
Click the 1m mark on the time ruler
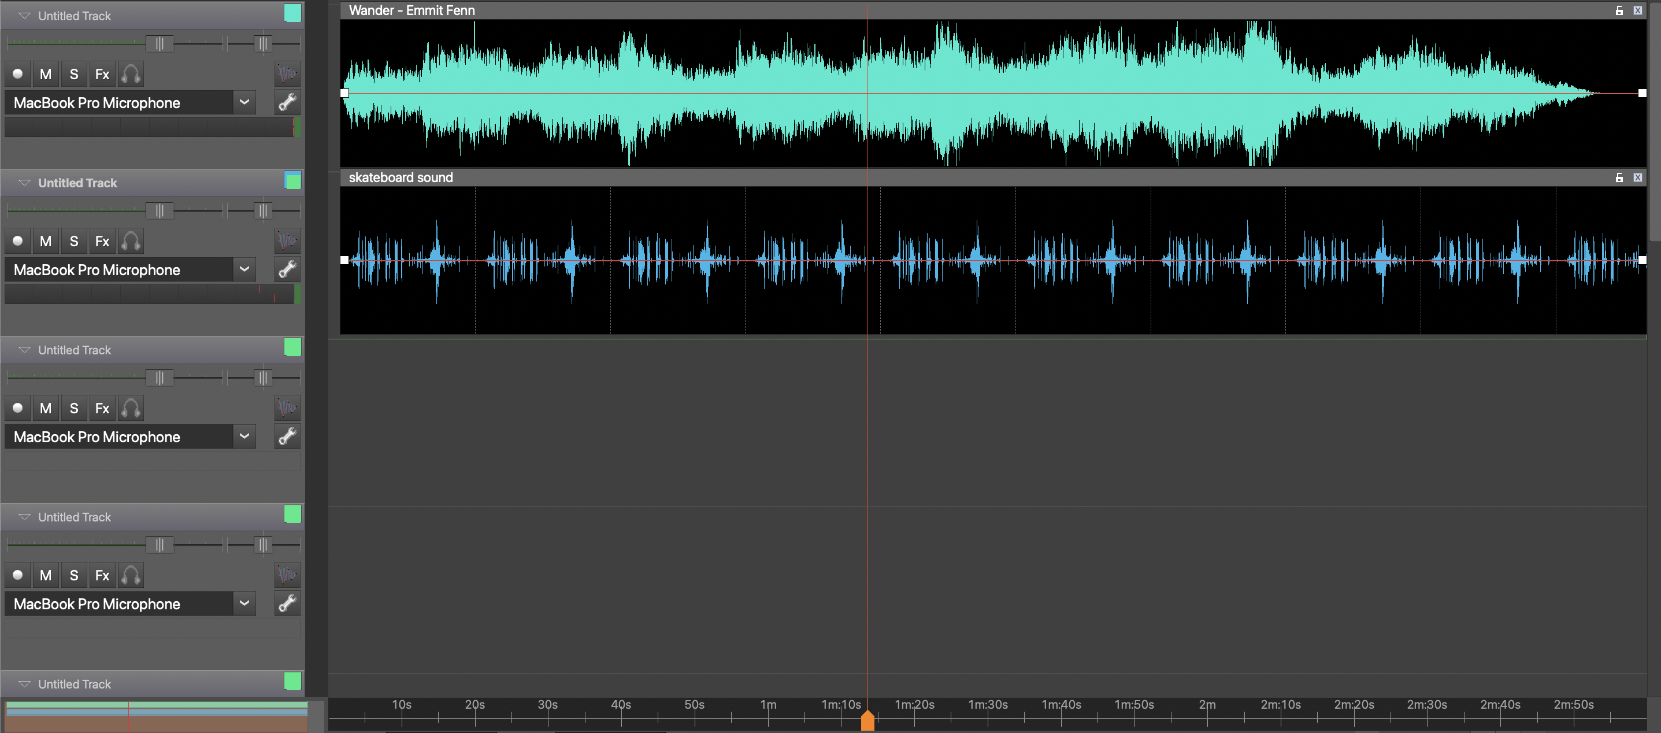[768, 705]
